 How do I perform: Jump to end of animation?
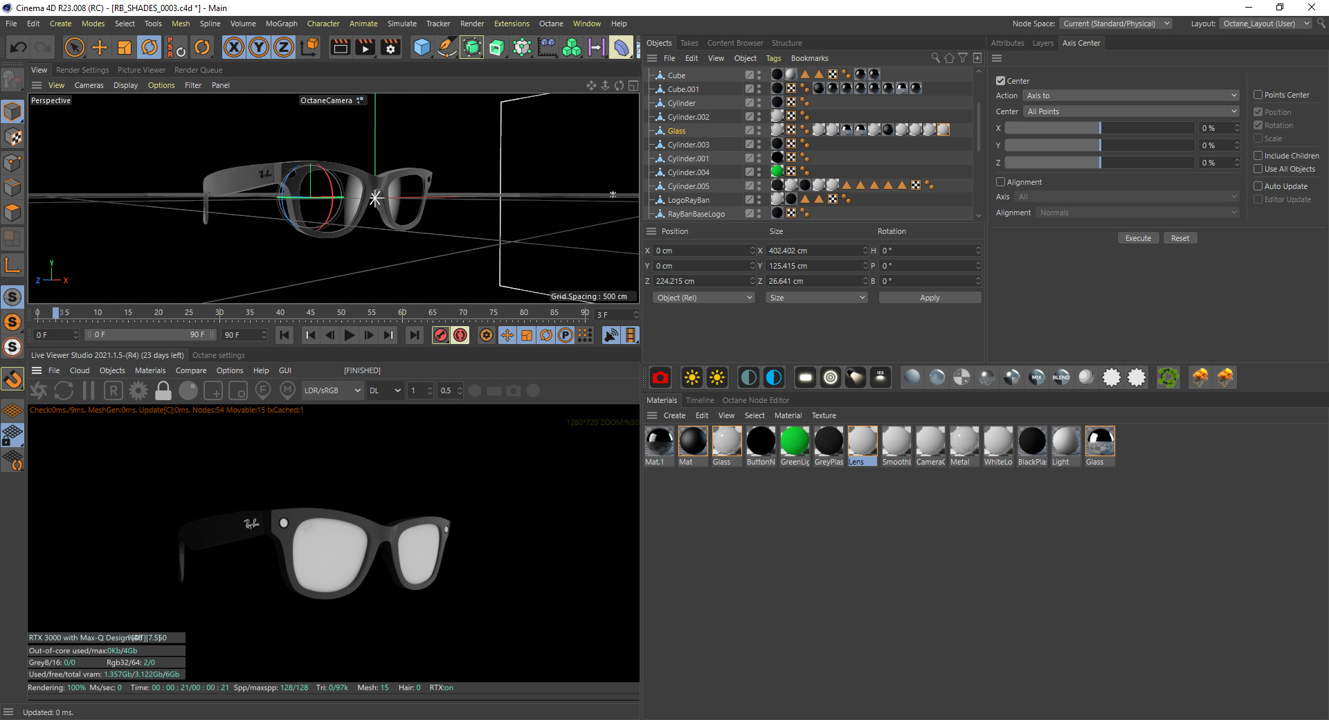point(414,335)
